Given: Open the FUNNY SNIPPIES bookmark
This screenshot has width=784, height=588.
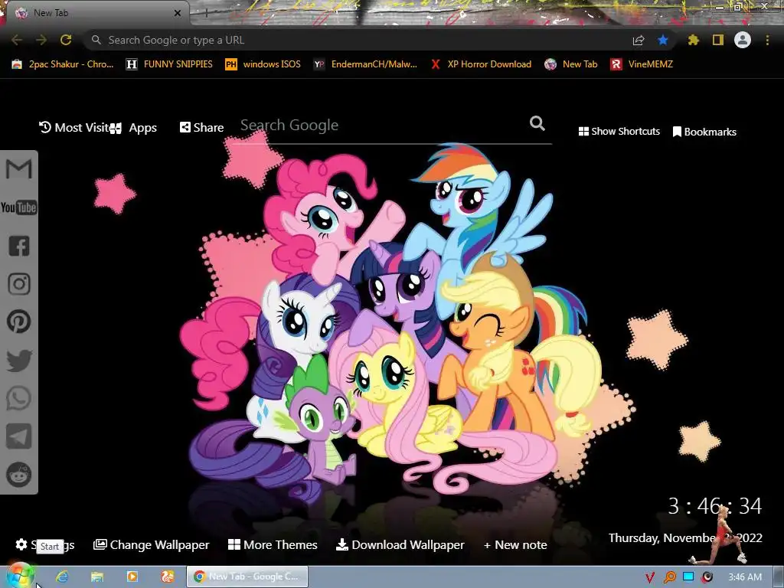Looking at the screenshot, I should [x=169, y=64].
